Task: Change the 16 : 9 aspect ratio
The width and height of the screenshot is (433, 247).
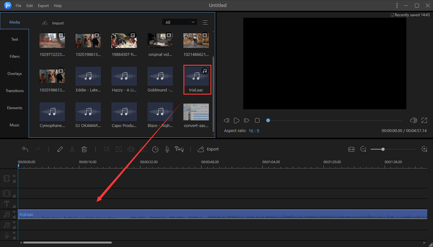Action: (x=254, y=131)
